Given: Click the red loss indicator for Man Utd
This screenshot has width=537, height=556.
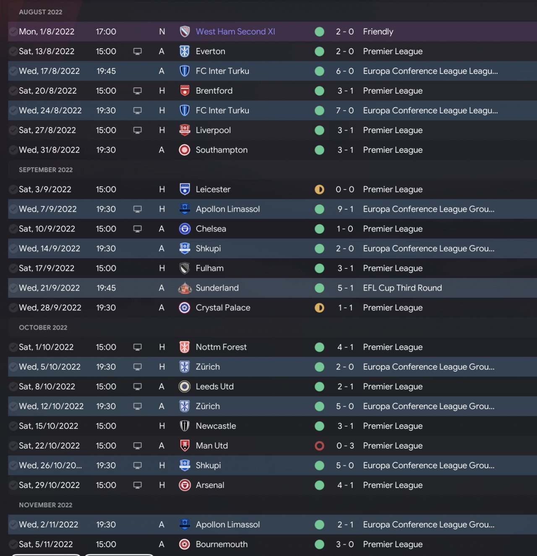Looking at the screenshot, I should pyautogui.click(x=319, y=446).
